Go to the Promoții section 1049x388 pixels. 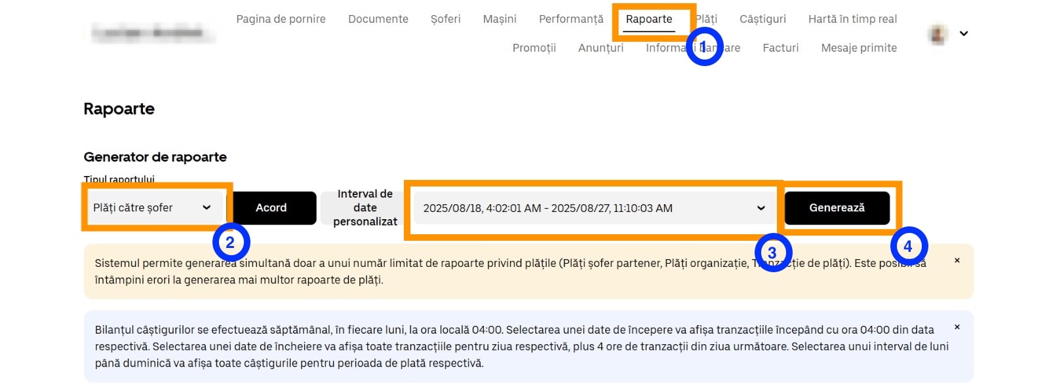point(534,48)
